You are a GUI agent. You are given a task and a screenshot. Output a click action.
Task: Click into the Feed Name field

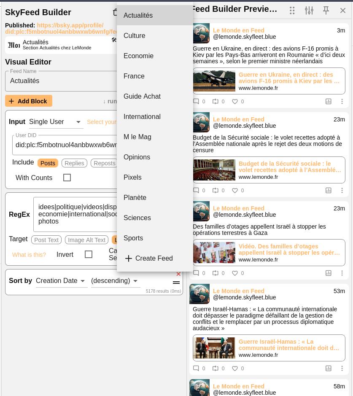61,81
